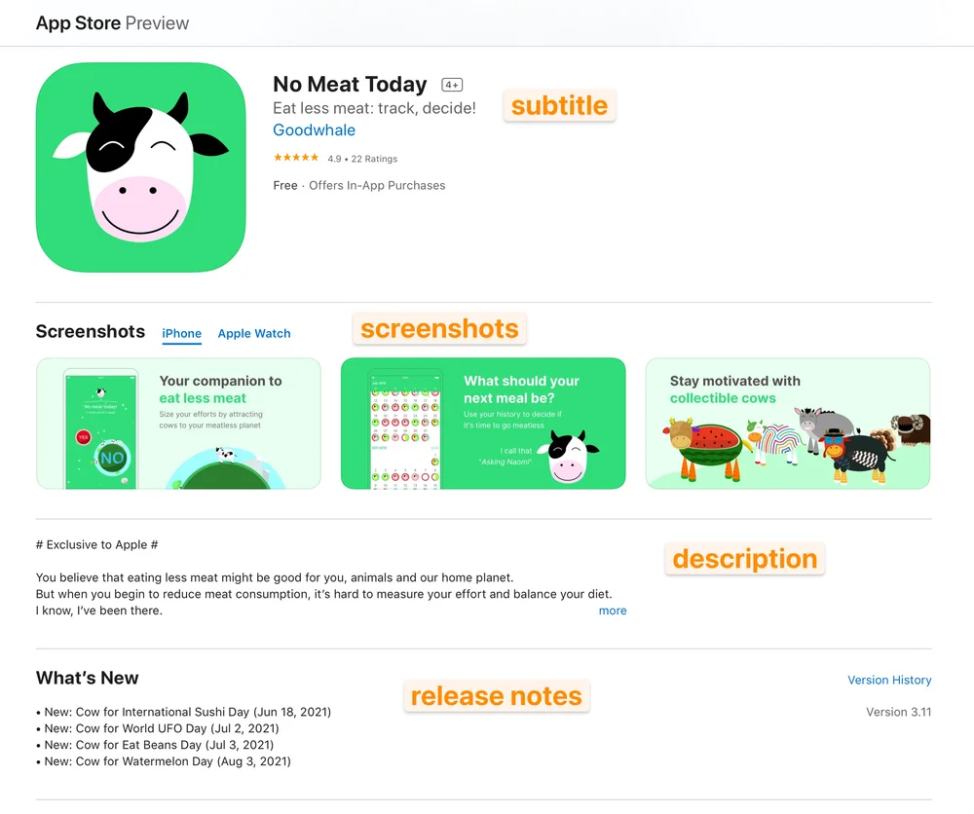Click the five-star rating icons
The height and width of the screenshot is (814, 974).
[296, 158]
